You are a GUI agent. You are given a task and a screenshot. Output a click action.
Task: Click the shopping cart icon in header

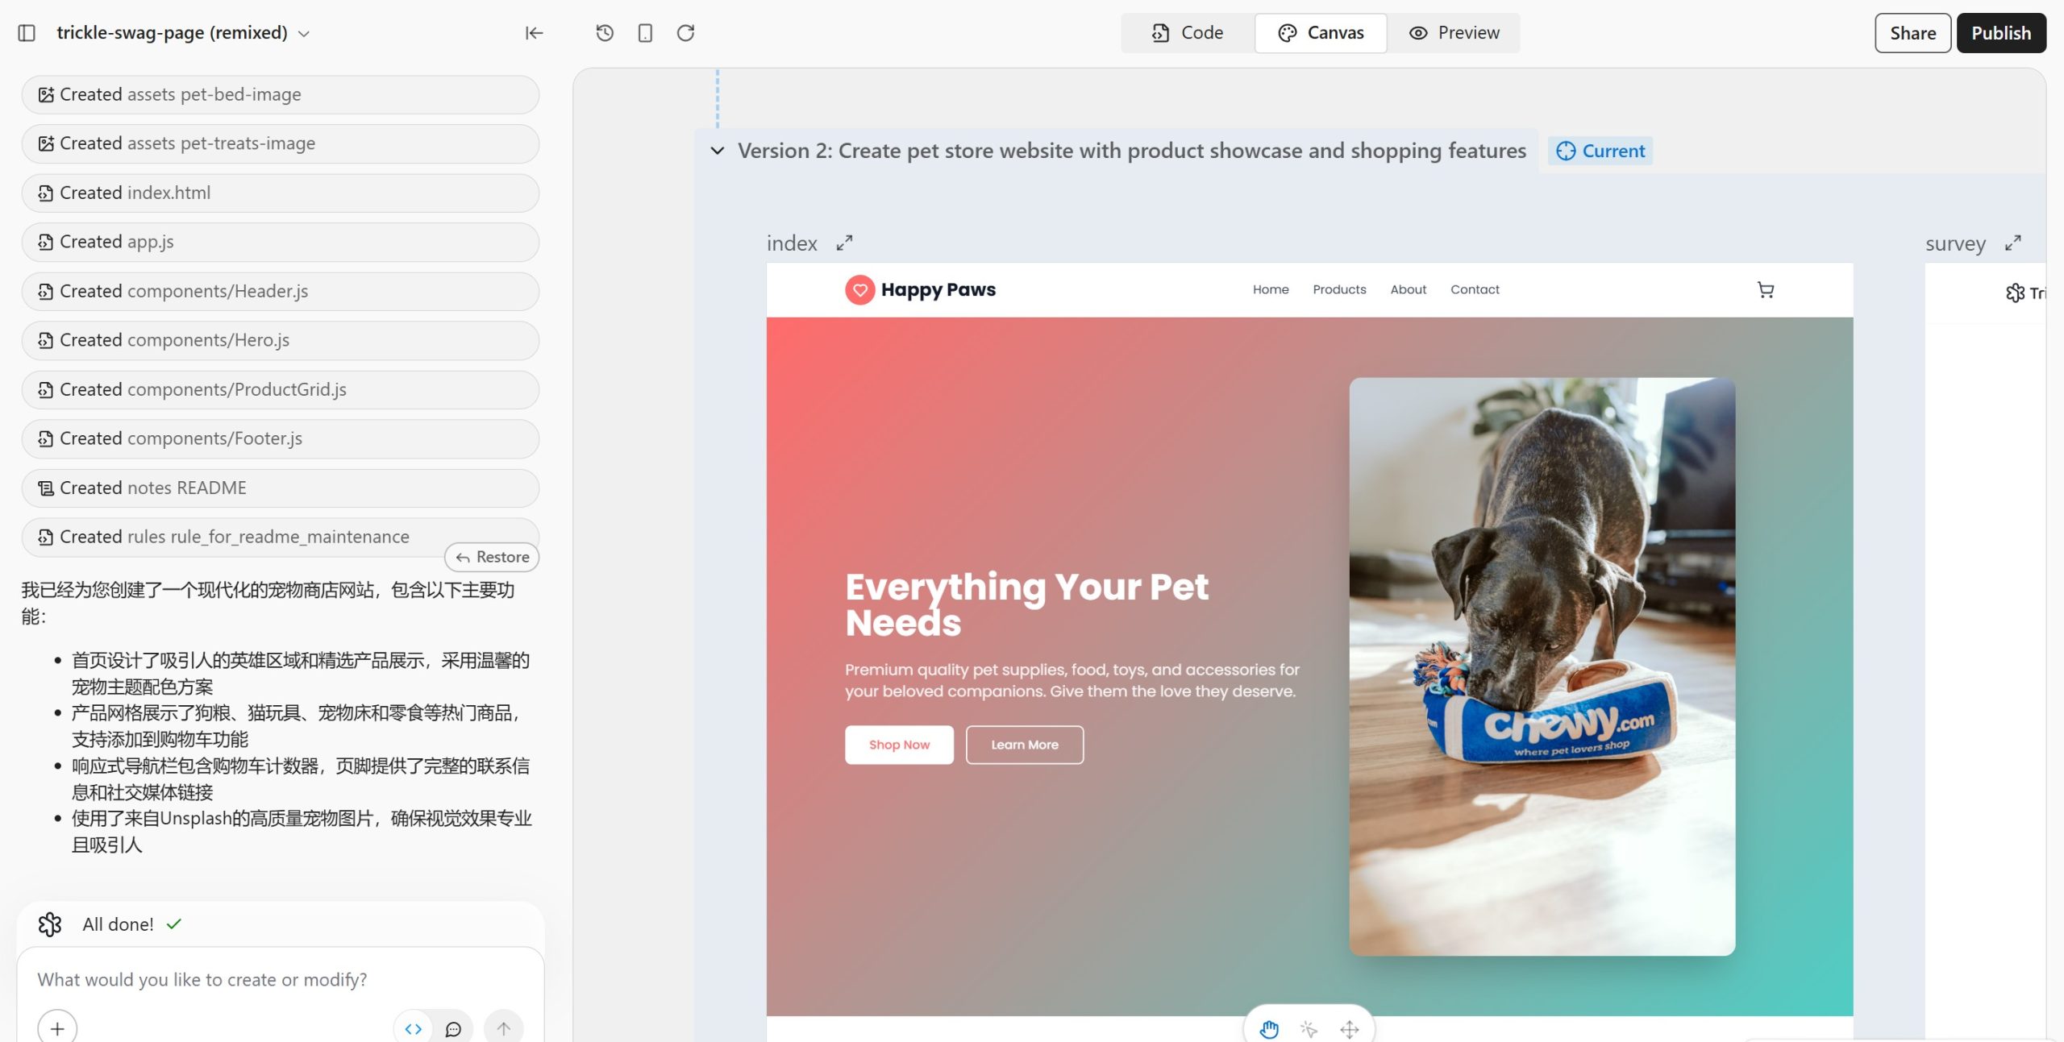pos(1766,290)
